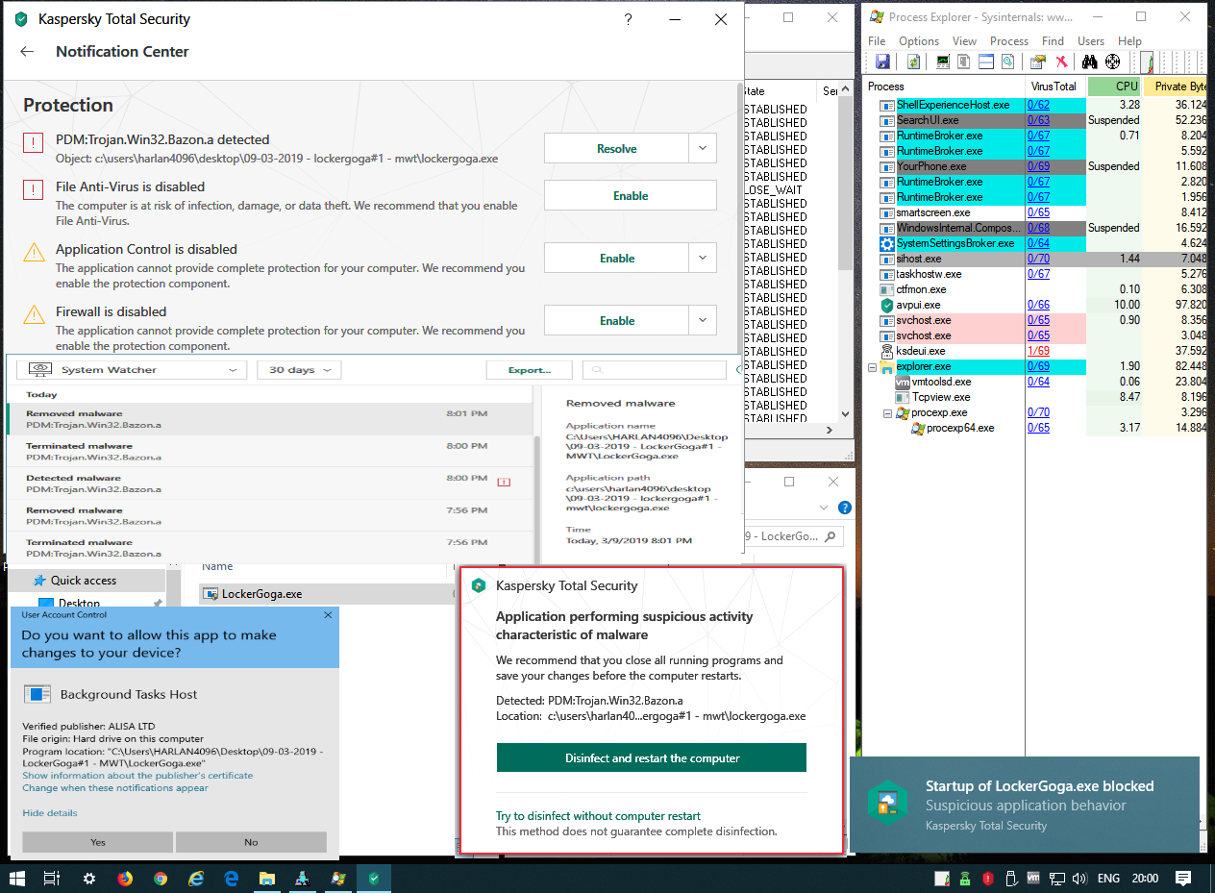
Task: Click the Save icon in Process Explorer toolbar
Action: [881, 62]
